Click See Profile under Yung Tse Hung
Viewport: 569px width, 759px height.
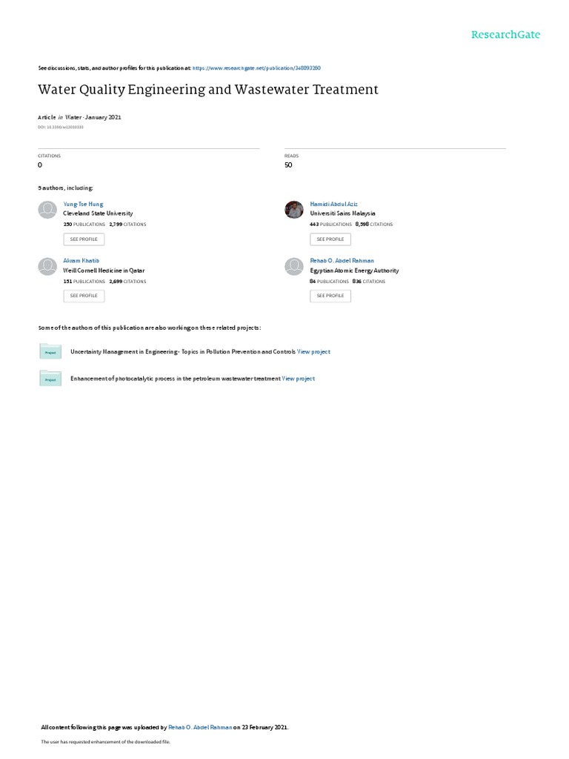click(84, 239)
